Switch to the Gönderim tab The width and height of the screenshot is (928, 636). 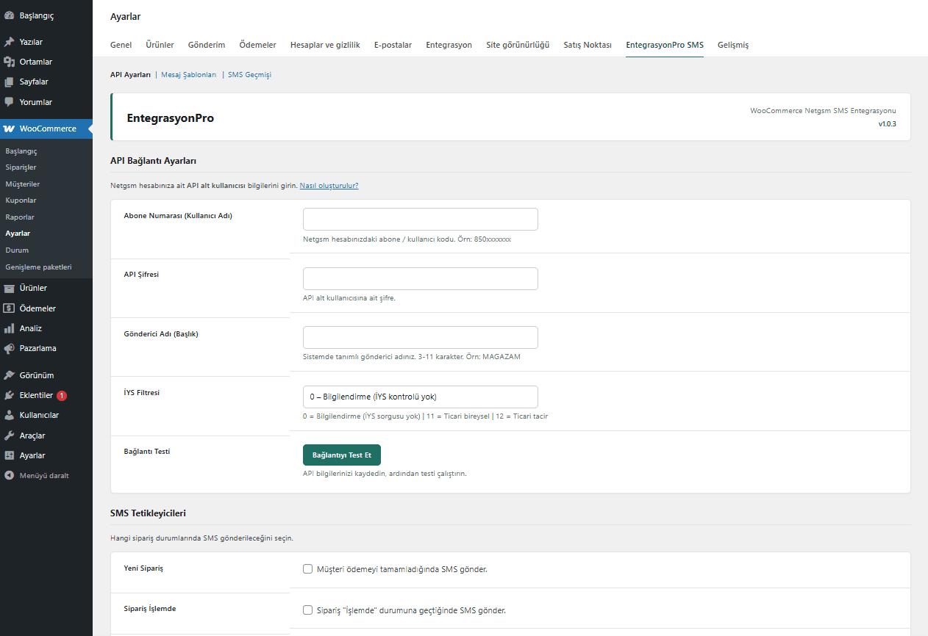pos(207,45)
